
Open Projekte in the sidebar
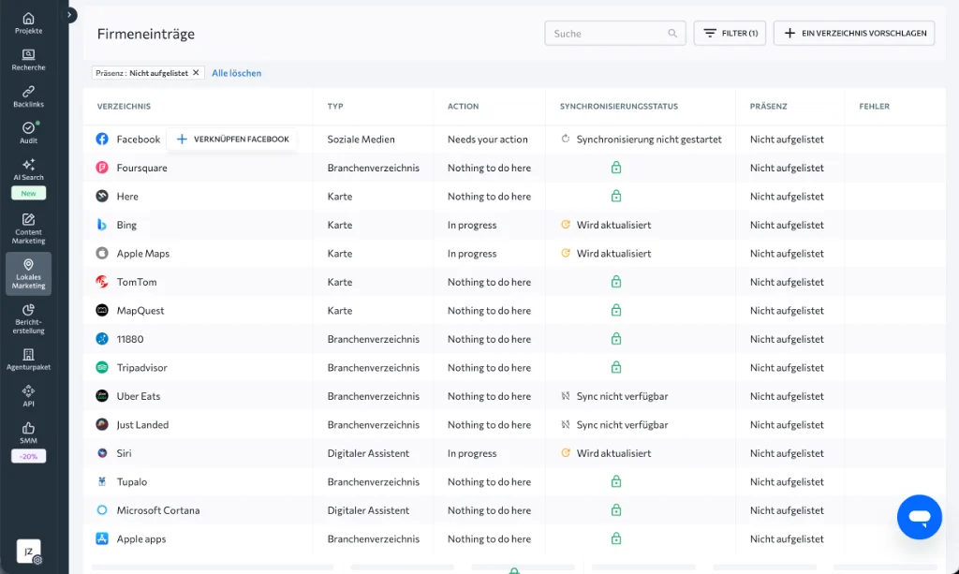(28, 23)
